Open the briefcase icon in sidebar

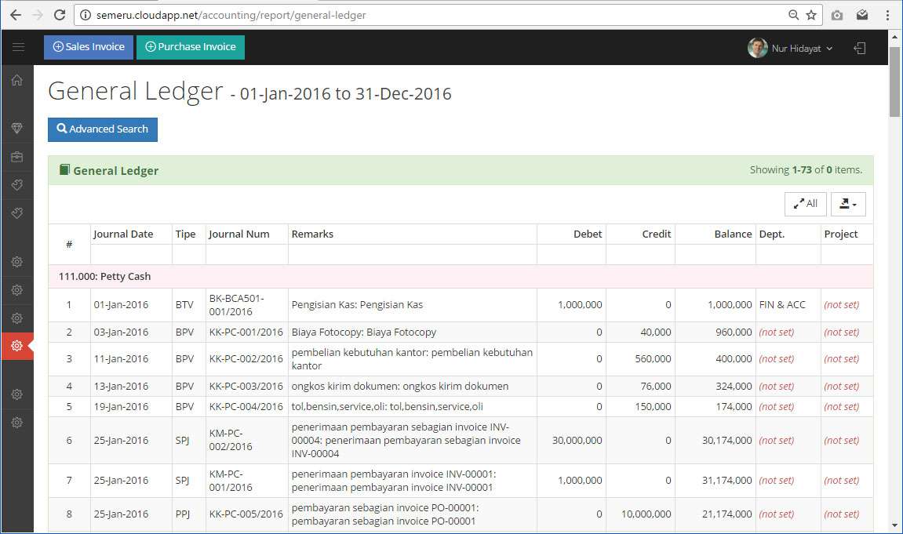pos(17,157)
